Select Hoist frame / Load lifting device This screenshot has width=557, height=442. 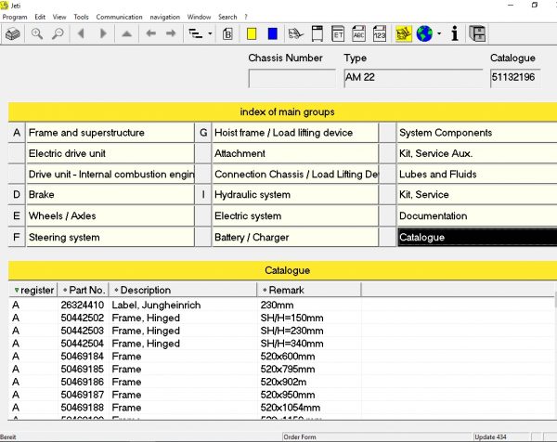tap(295, 133)
